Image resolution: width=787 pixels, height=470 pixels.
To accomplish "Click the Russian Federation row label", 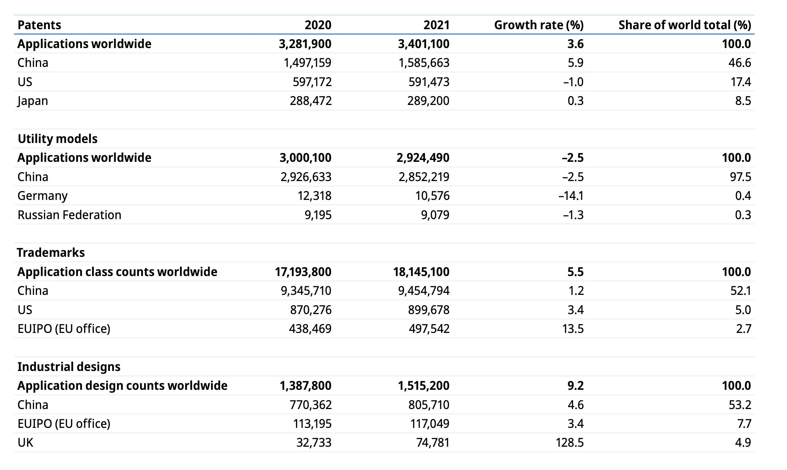I will 69,214.
